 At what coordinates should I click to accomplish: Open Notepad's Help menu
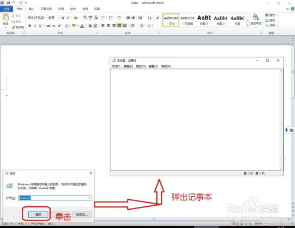click(x=166, y=66)
